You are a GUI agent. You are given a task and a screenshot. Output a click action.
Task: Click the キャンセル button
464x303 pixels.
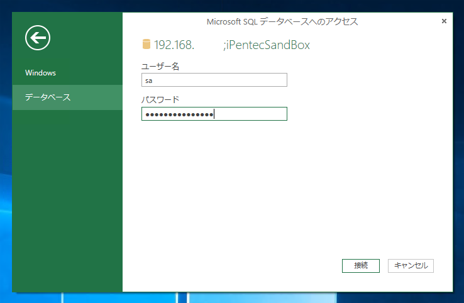pyautogui.click(x=411, y=266)
